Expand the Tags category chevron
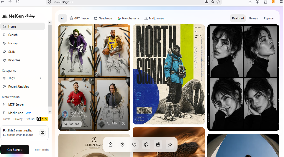284x157 pixels. click(x=41, y=78)
